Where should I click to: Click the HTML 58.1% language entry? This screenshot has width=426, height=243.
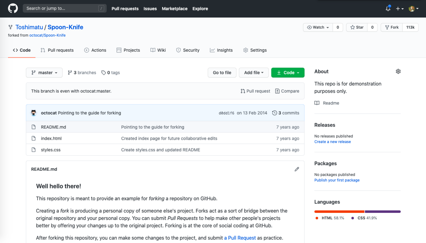point(330,218)
